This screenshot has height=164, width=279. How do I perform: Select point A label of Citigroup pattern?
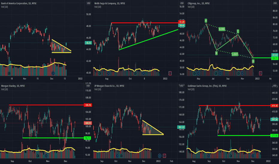[206, 21]
